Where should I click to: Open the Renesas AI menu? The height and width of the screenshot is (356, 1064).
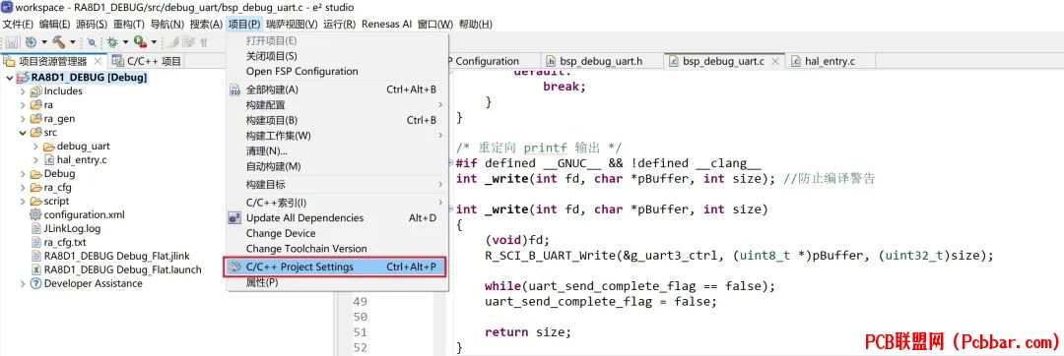coord(387,24)
